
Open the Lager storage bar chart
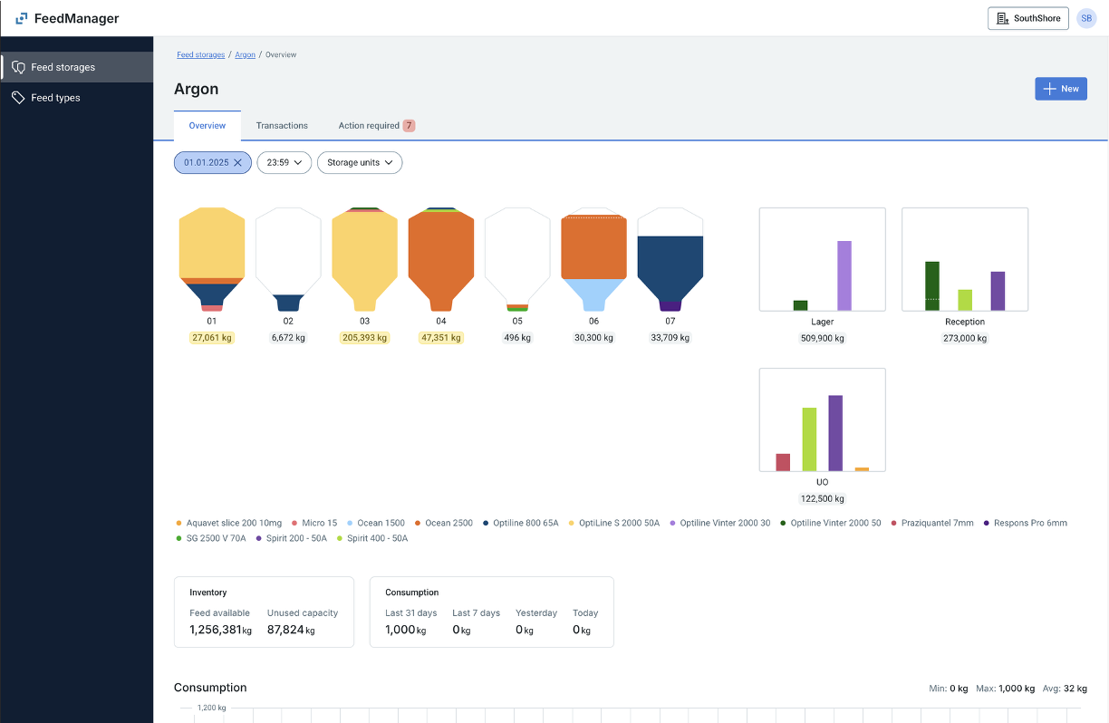click(822, 260)
